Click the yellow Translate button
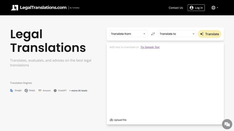This screenshot has height=131, width=234. [209, 34]
